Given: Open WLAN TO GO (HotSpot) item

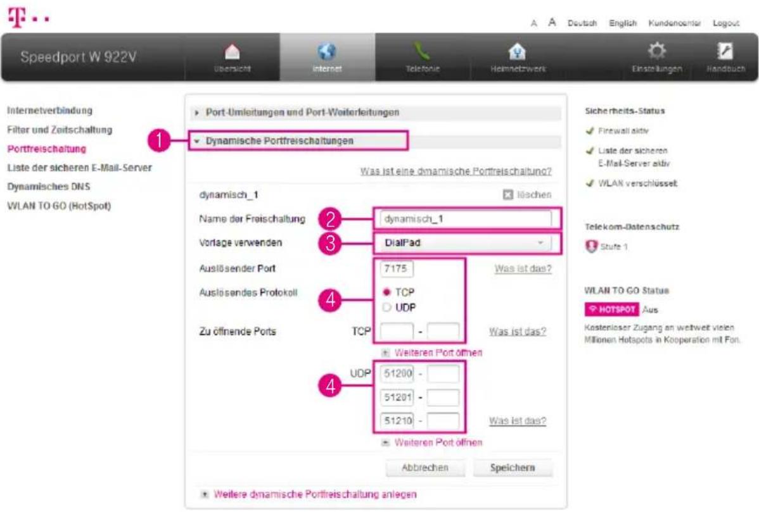Looking at the screenshot, I should pos(59,206).
